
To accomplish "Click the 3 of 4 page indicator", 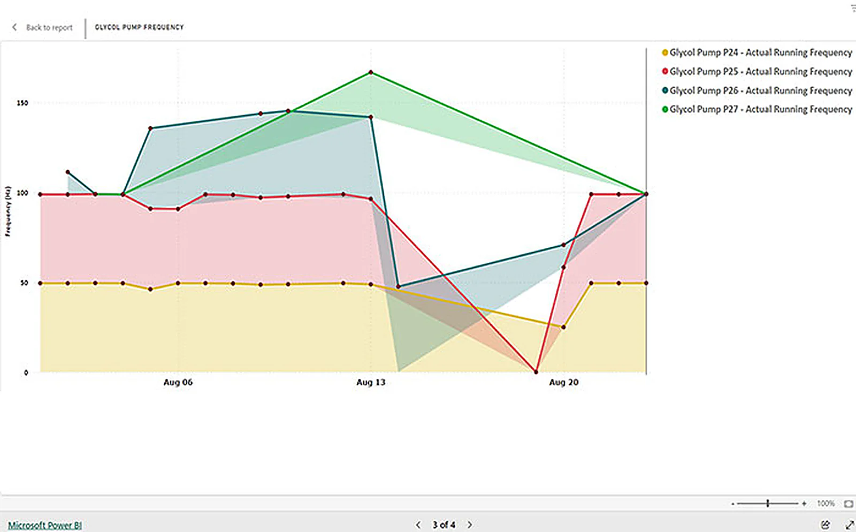I will [x=444, y=525].
